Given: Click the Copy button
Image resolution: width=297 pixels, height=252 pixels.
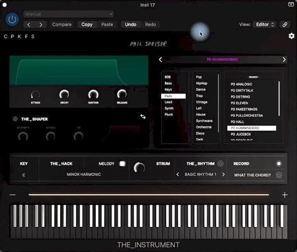Looking at the screenshot, I should (x=87, y=24).
